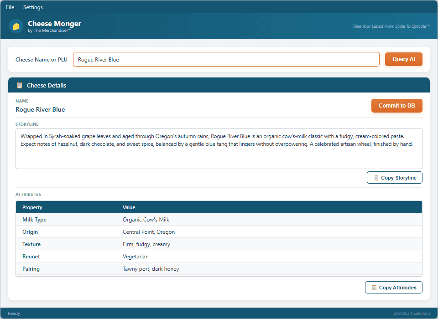
Task: Select the Value column header
Action: click(x=129, y=207)
